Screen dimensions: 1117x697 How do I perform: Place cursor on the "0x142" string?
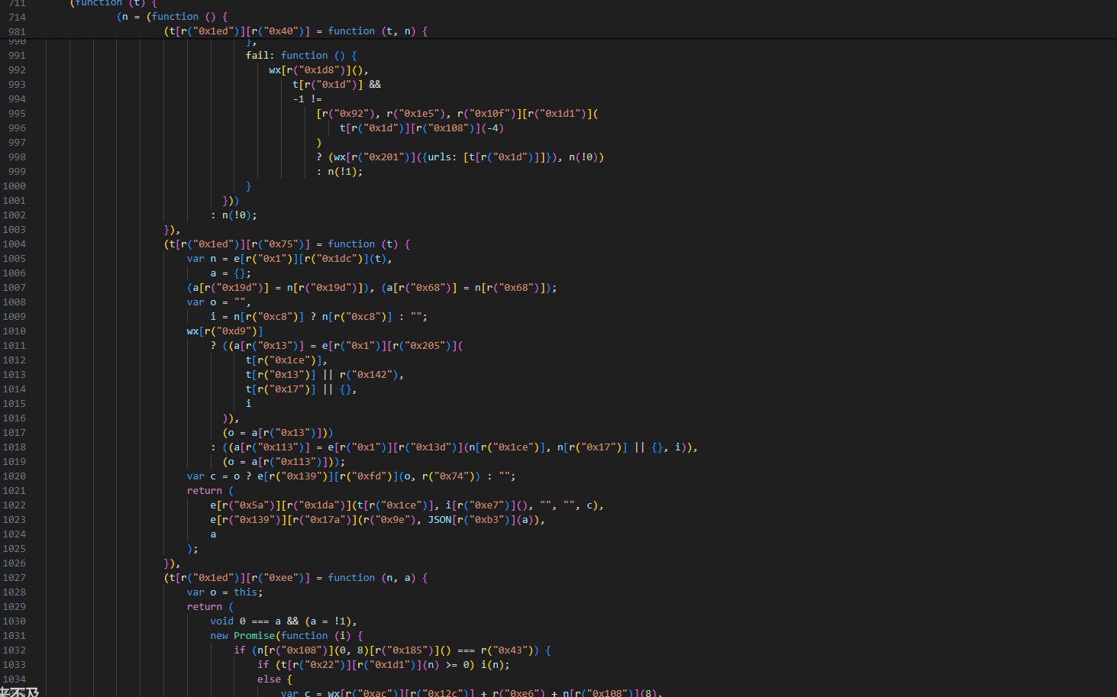372,375
